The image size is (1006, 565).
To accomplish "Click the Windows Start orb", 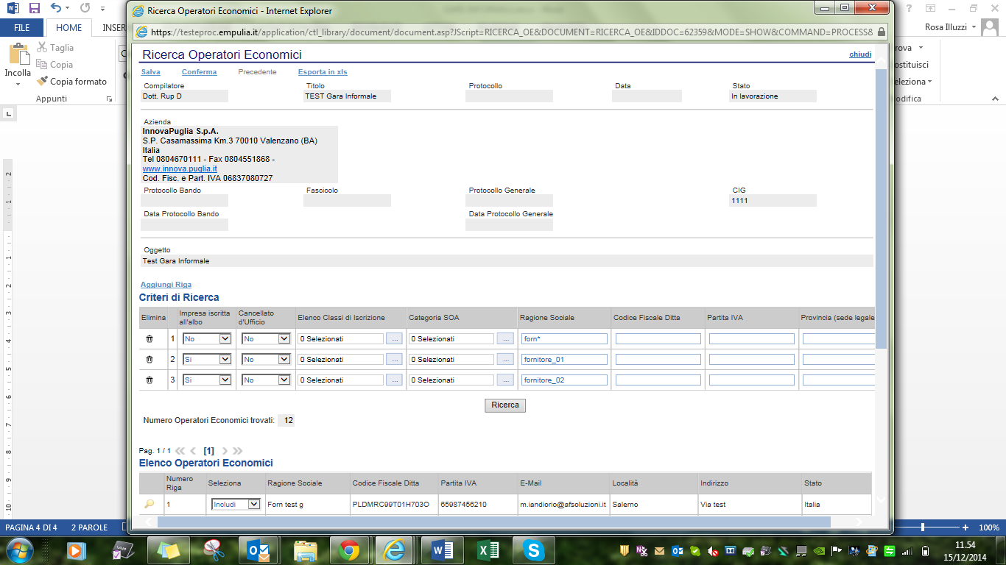I will (19, 550).
